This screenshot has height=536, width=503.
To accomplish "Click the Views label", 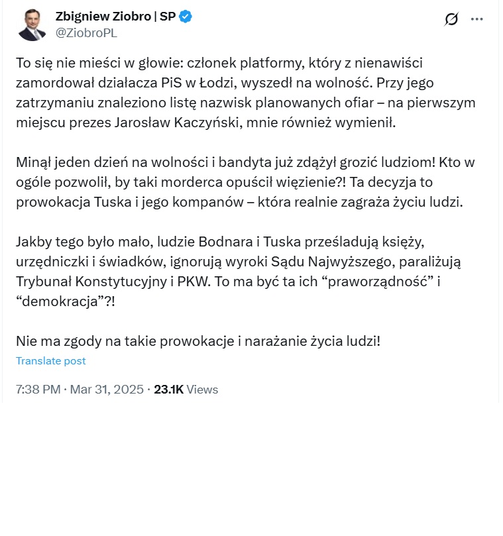I will pos(202,390).
